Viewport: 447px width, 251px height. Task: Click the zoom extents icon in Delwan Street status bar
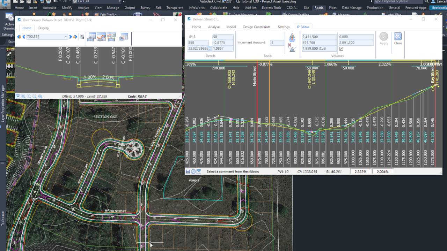pos(199,172)
